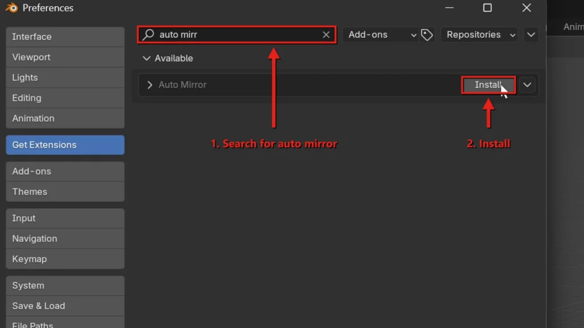Open Keymap preferences
Image resolution: width=584 pixels, height=328 pixels.
65,259
